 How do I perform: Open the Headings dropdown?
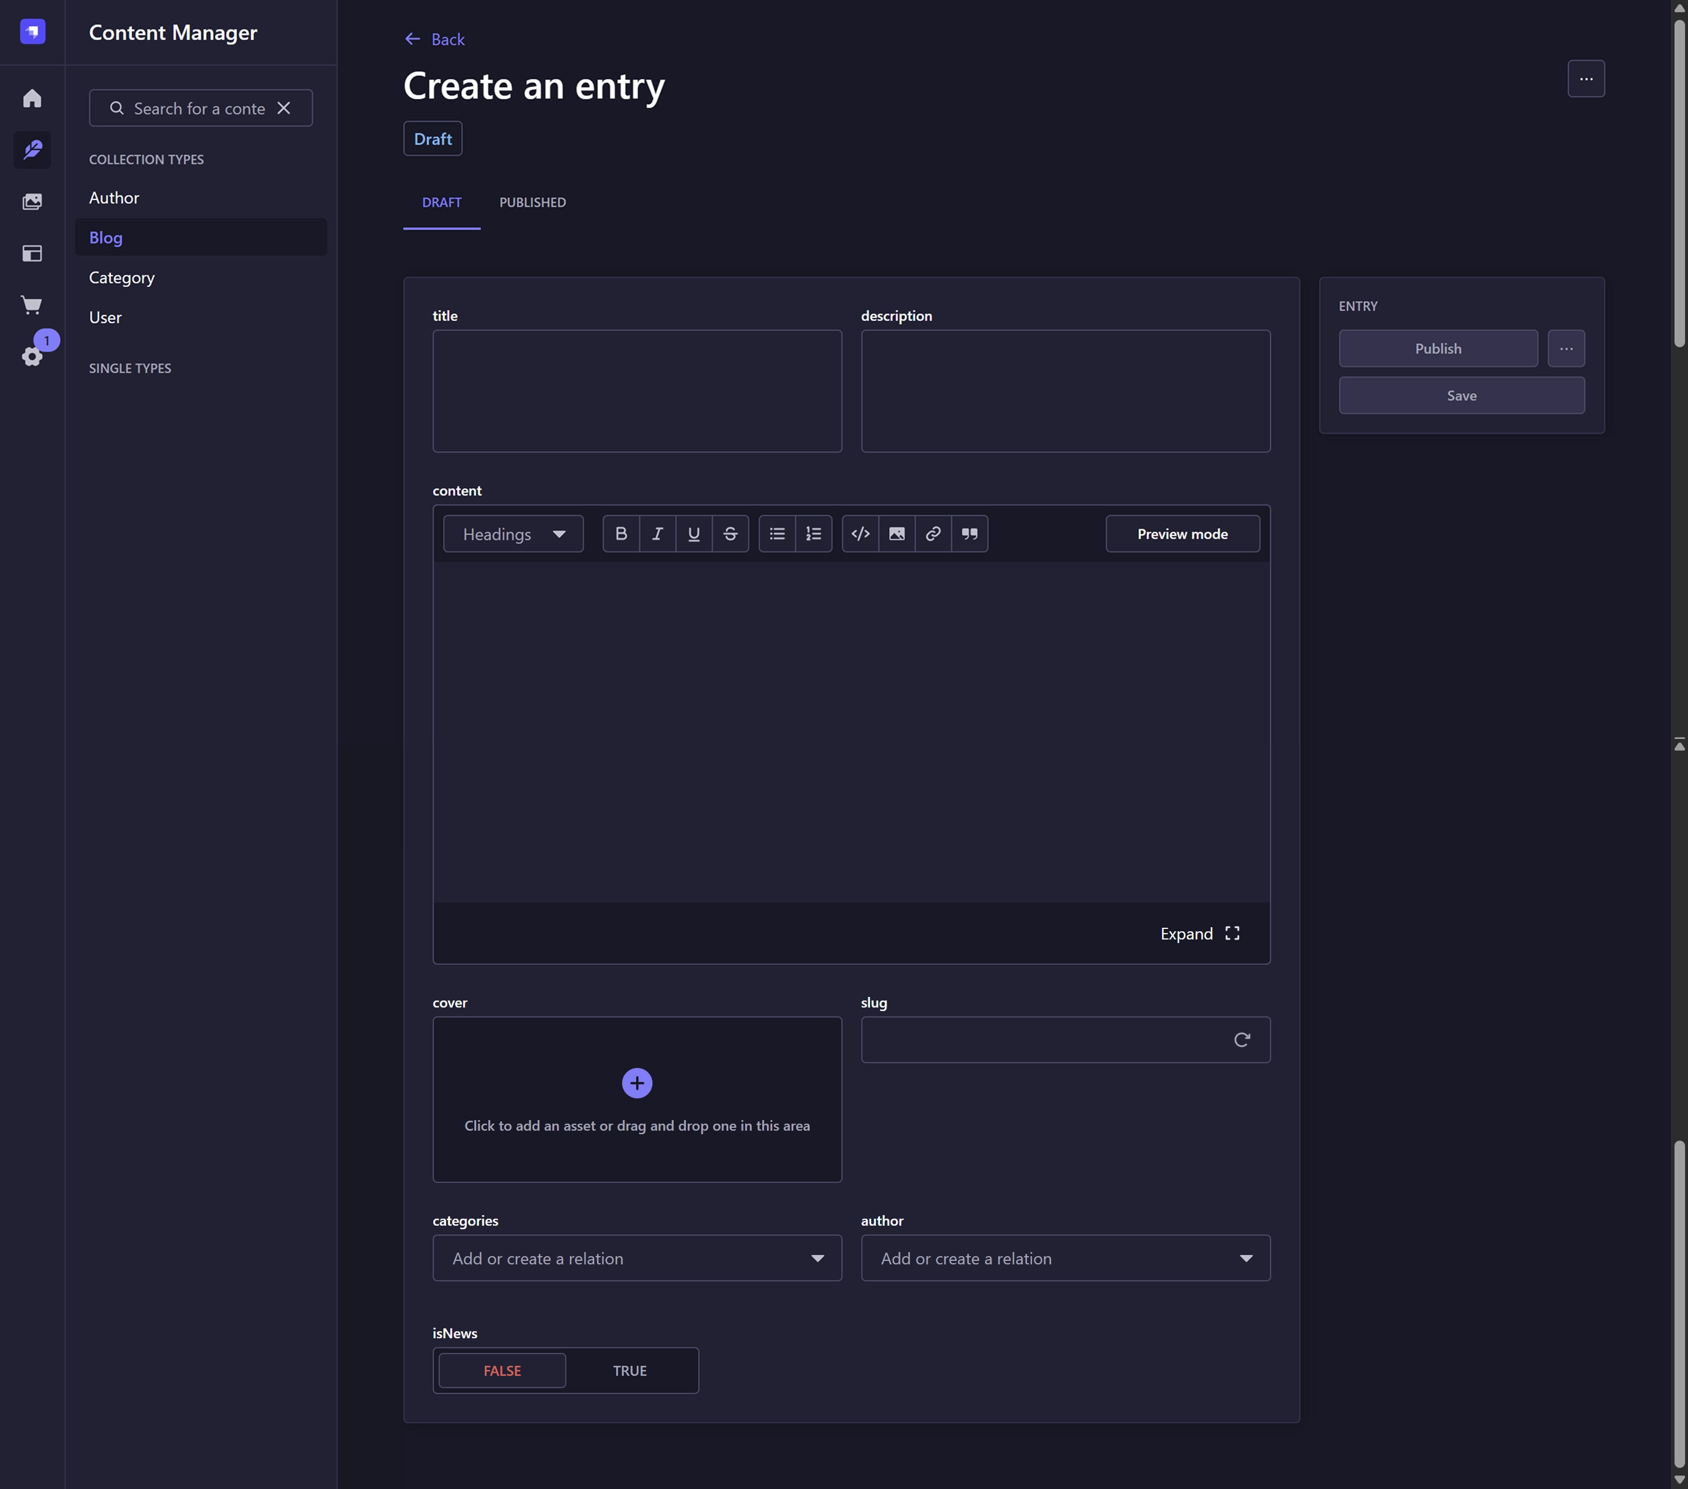point(512,534)
